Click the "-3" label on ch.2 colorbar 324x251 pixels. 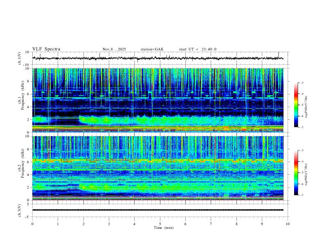[301, 151]
